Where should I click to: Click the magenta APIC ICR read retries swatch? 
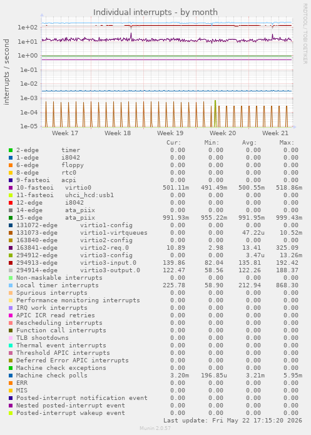click(11, 315)
